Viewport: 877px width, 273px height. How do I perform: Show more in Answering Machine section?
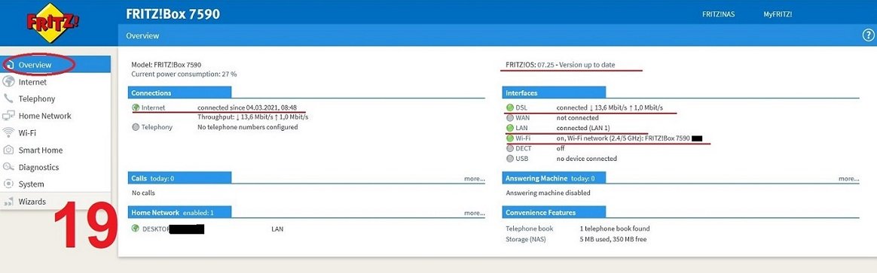point(848,179)
